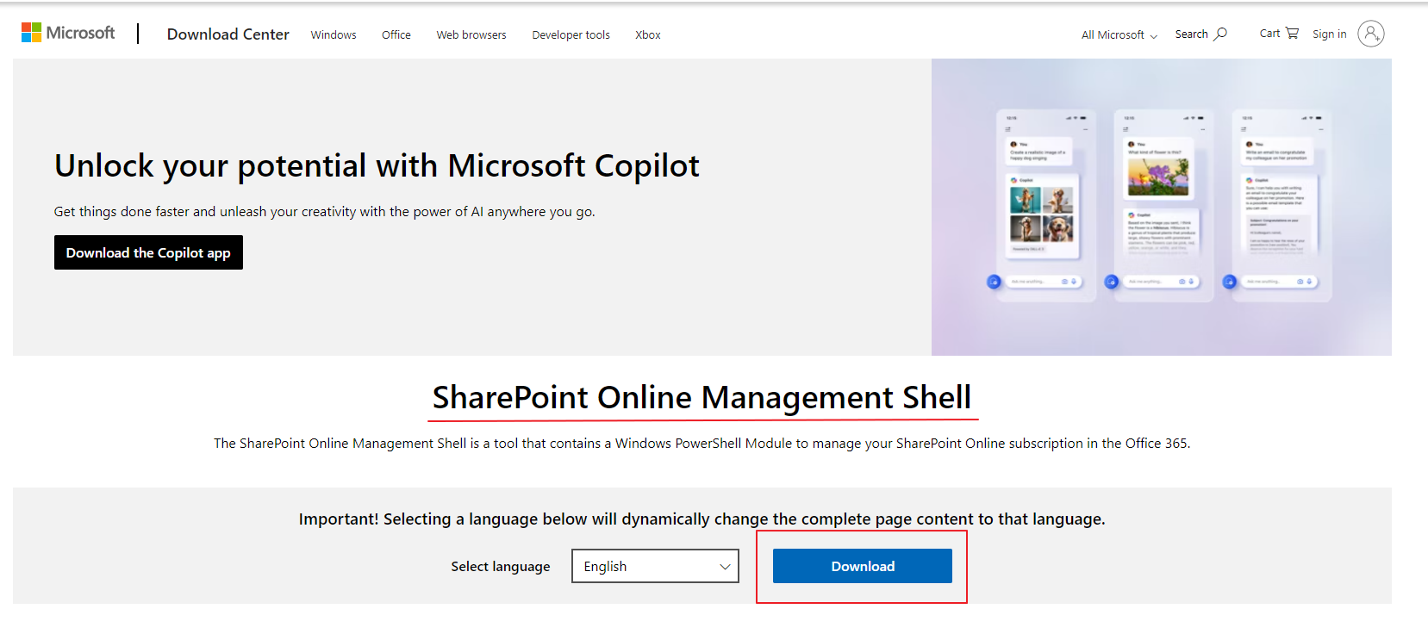The height and width of the screenshot is (640, 1428).
Task: Click the blue Download button
Action: tap(863, 566)
